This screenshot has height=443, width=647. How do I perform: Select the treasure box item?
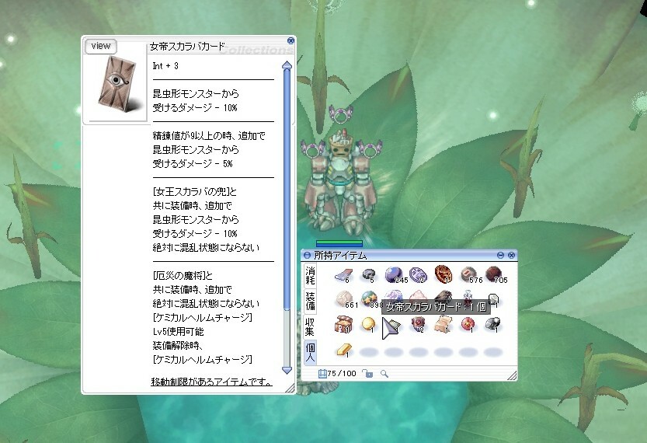[343, 325]
